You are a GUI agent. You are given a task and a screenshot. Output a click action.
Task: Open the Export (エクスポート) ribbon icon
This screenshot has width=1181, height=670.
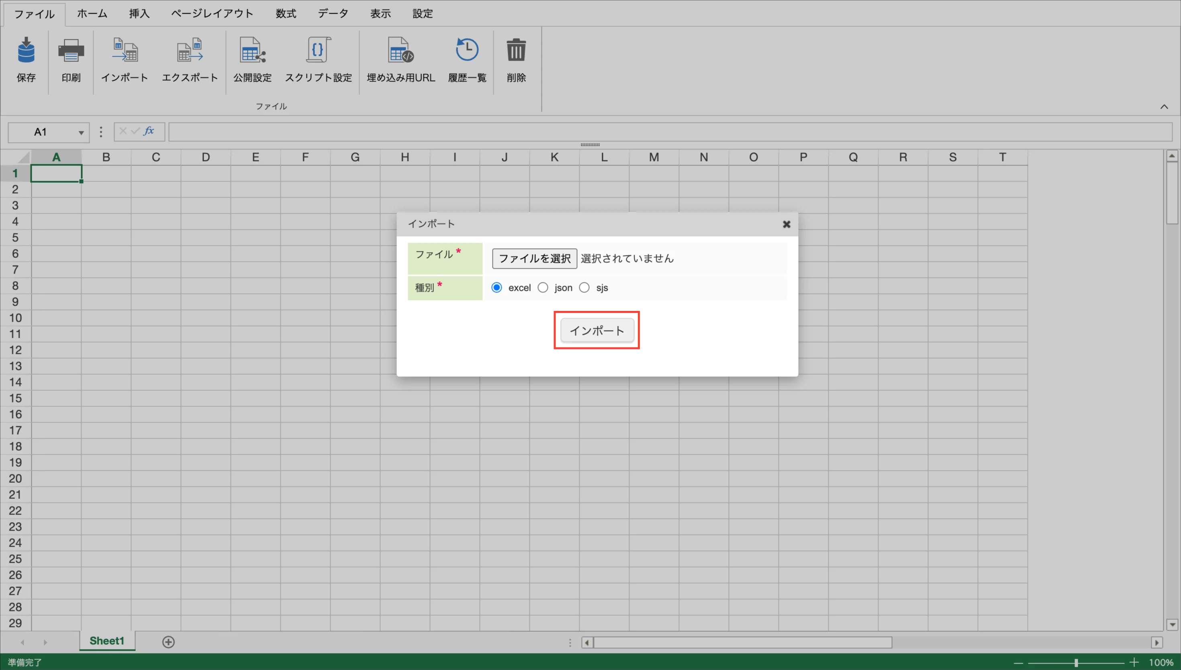point(190,51)
